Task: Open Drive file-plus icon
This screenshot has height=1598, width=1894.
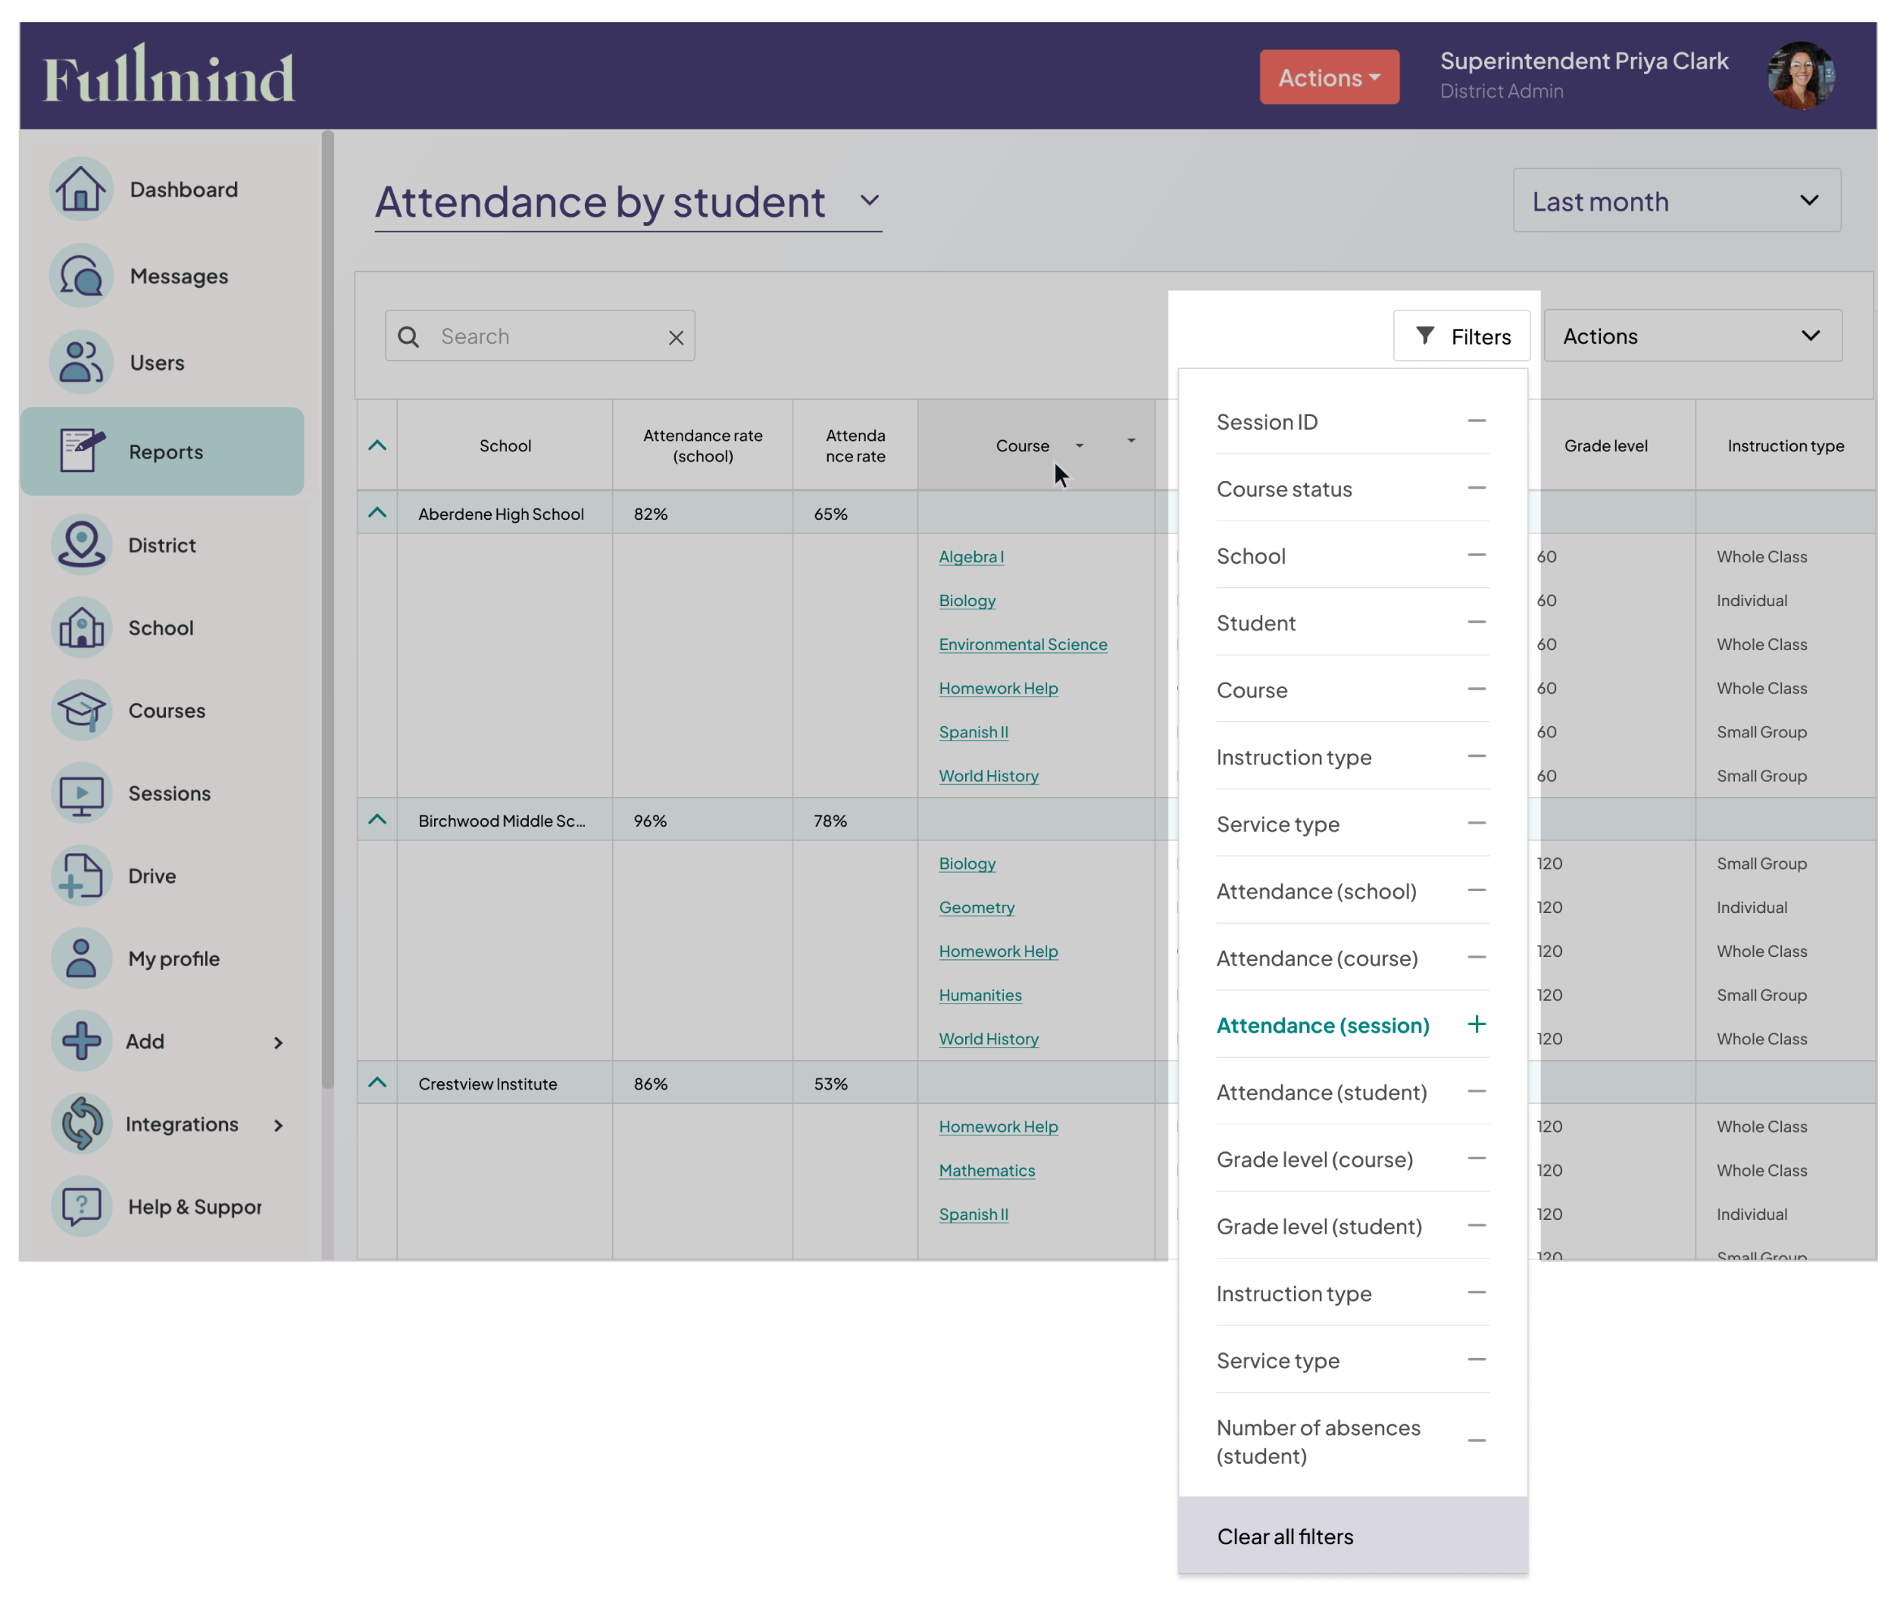Action: click(x=82, y=876)
